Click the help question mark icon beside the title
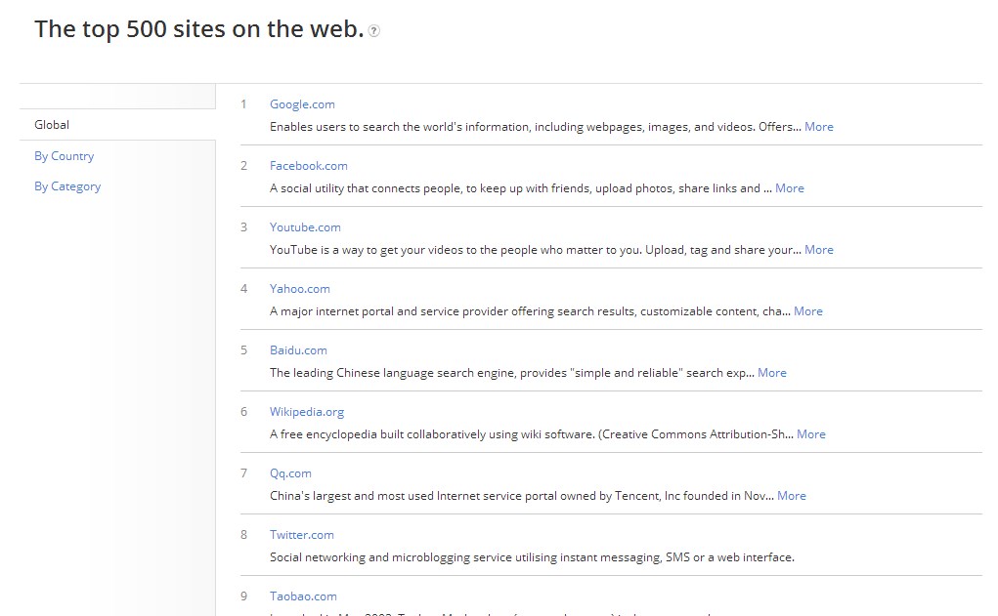 coord(374,30)
